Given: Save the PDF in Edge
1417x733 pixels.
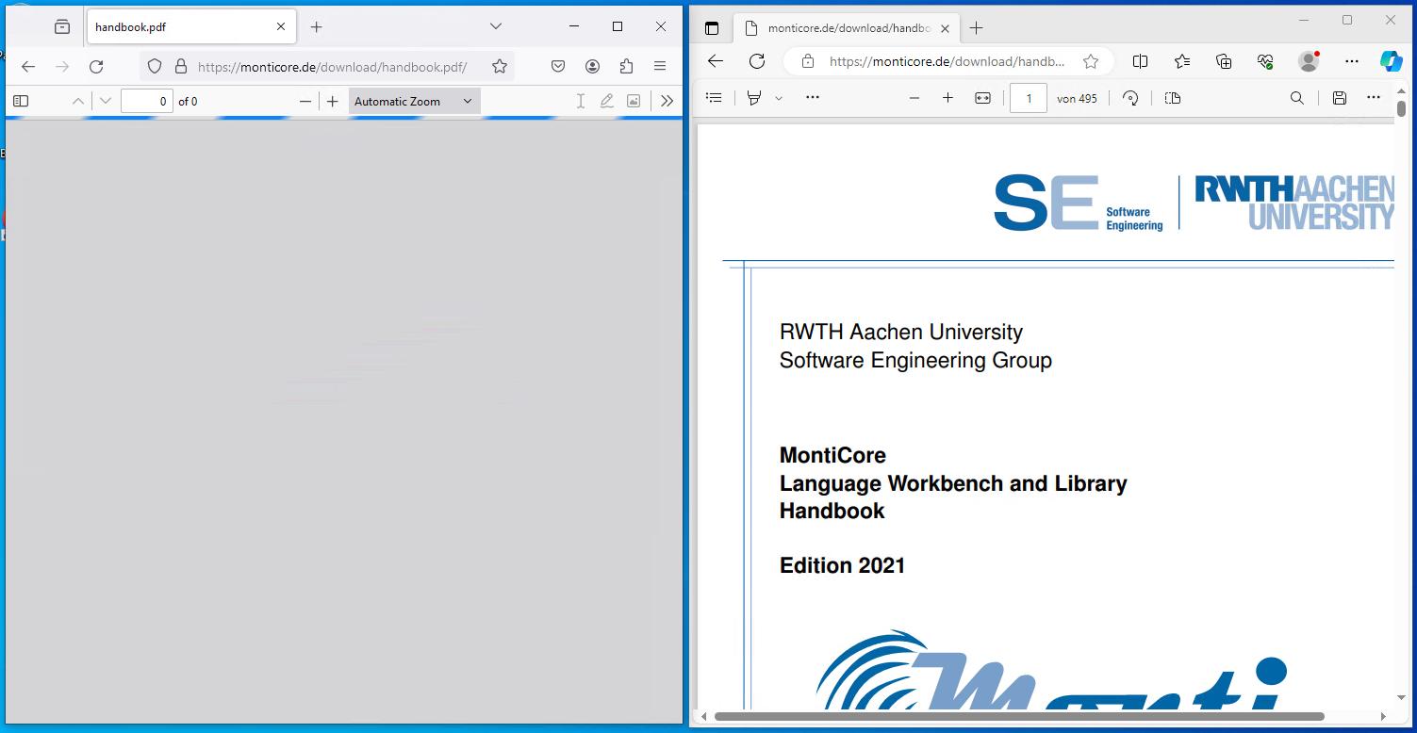Looking at the screenshot, I should (1339, 98).
